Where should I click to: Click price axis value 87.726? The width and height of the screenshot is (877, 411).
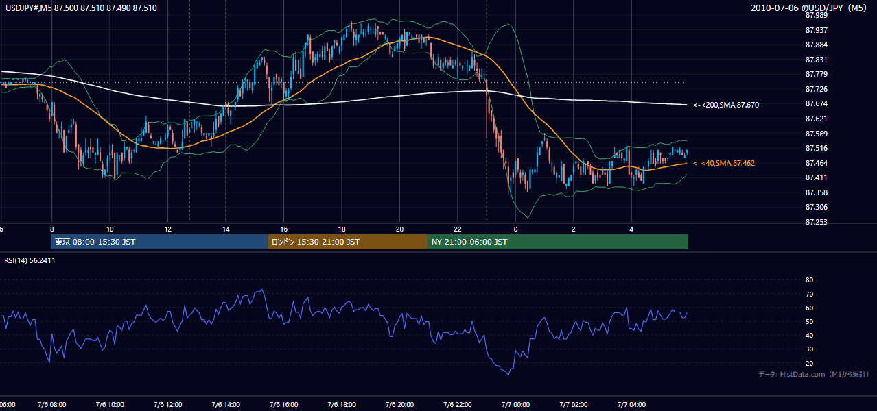816,89
